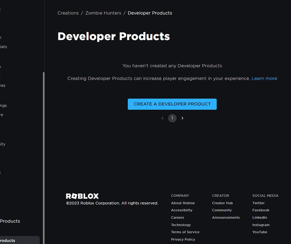
Task: Open the Privacy Policy
Action: (x=183, y=239)
